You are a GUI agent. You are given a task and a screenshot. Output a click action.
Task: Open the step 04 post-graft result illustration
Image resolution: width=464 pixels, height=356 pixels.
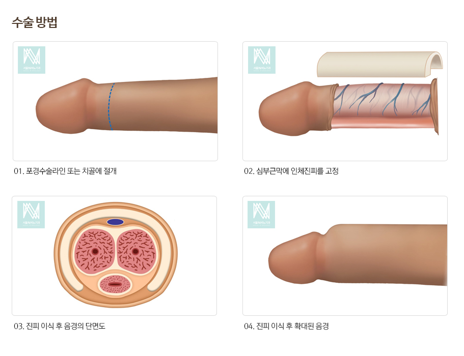coord(345,256)
